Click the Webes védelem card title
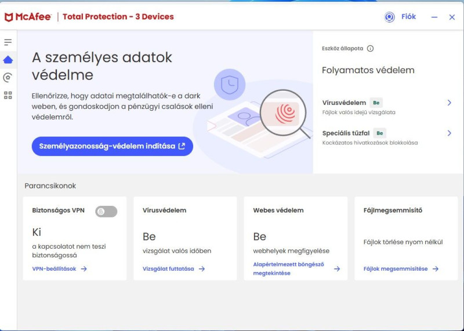The image size is (464, 331). tap(278, 210)
